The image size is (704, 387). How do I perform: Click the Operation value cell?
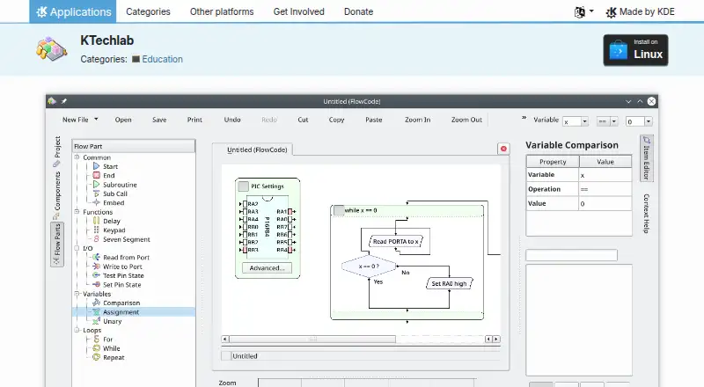point(605,189)
